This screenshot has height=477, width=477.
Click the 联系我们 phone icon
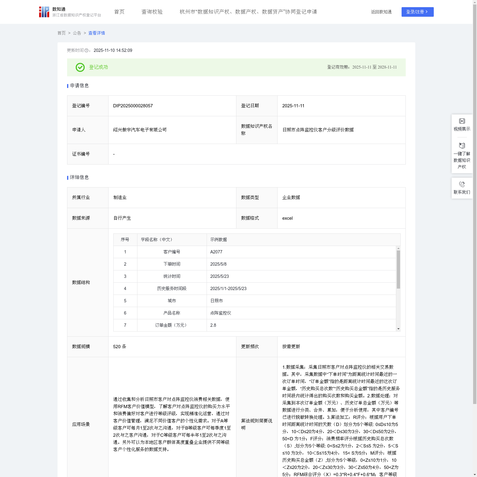[462, 184]
